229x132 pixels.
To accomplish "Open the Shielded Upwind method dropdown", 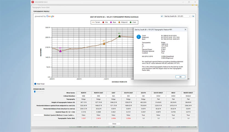I will coord(54,115).
